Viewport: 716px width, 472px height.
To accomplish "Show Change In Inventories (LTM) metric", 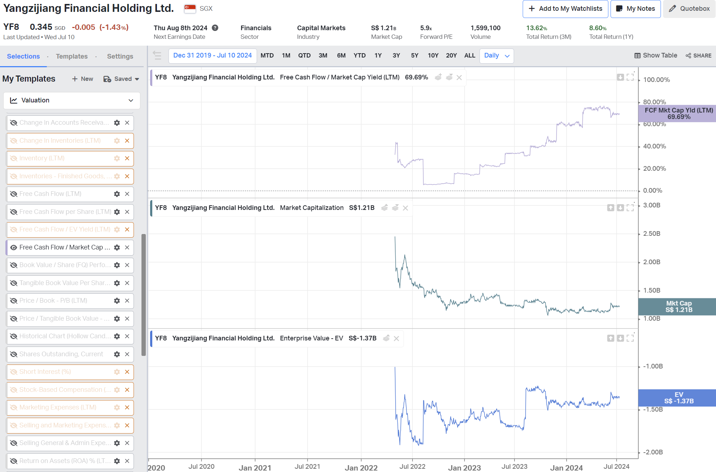I will pyautogui.click(x=14, y=141).
